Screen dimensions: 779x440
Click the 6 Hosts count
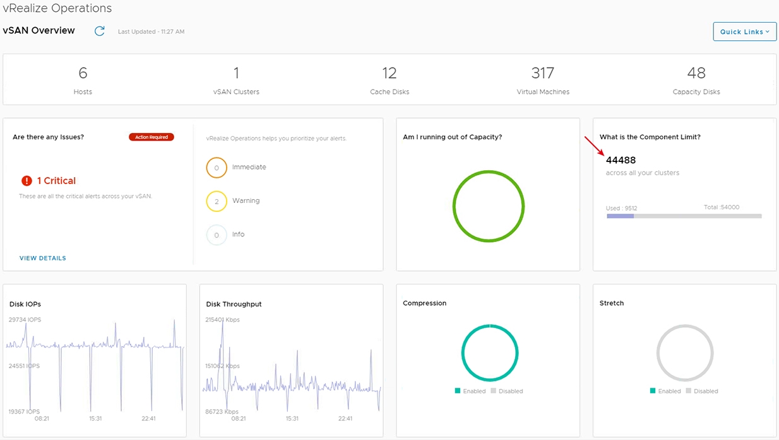(83, 73)
